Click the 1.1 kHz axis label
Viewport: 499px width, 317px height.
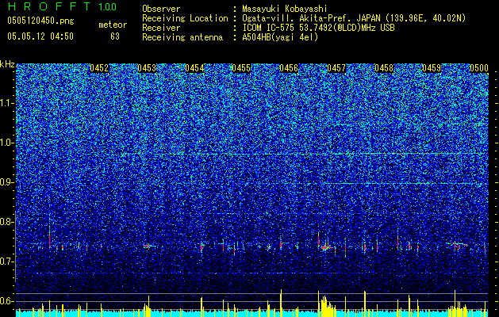[6, 103]
